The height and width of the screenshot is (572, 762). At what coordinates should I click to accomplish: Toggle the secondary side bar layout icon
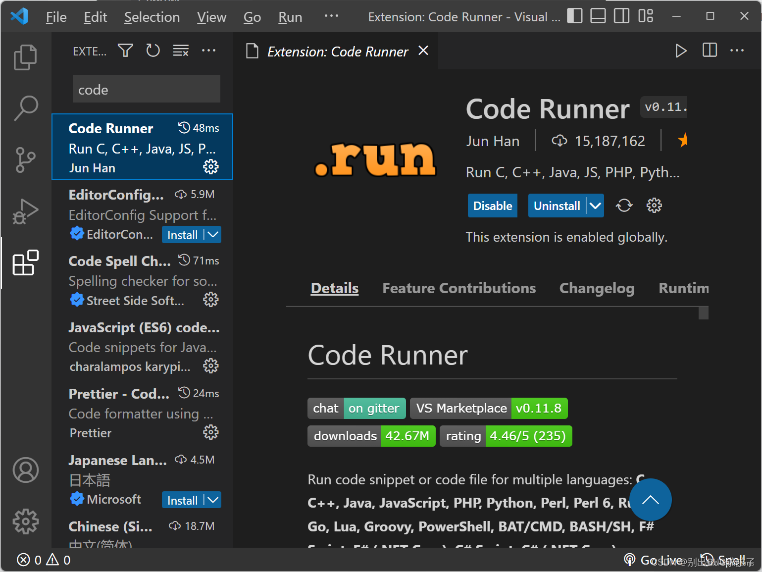pyautogui.click(x=621, y=16)
